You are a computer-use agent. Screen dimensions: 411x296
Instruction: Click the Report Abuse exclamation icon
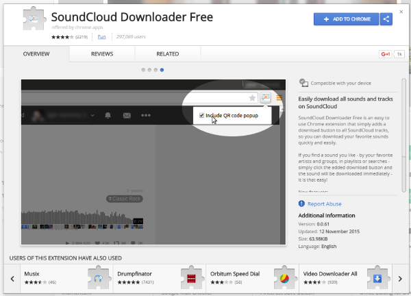click(x=301, y=203)
